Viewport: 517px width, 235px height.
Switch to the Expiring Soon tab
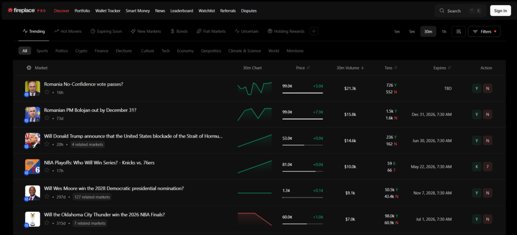click(x=106, y=31)
